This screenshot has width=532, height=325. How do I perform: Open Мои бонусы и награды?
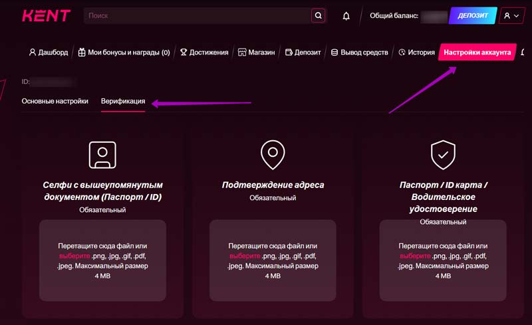[124, 53]
